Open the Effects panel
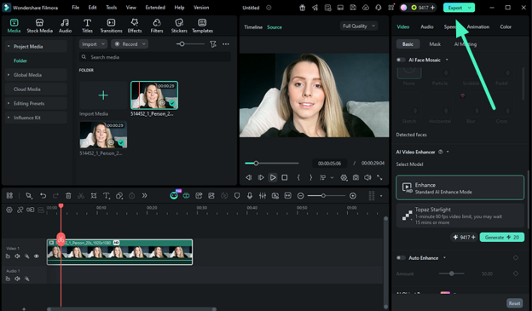Image resolution: width=532 pixels, height=311 pixels. point(135,26)
